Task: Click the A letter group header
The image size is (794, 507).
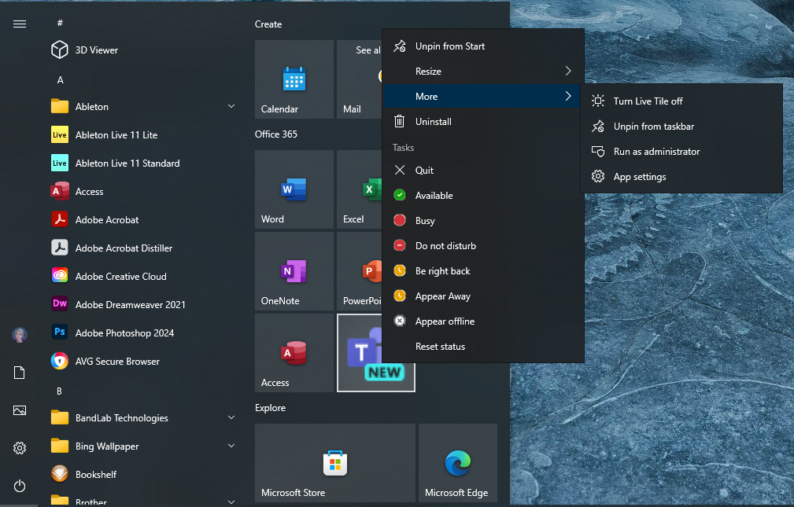Action: coord(61,79)
